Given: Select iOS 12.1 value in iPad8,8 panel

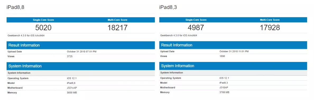Looking at the screenshot, I should [72, 78].
